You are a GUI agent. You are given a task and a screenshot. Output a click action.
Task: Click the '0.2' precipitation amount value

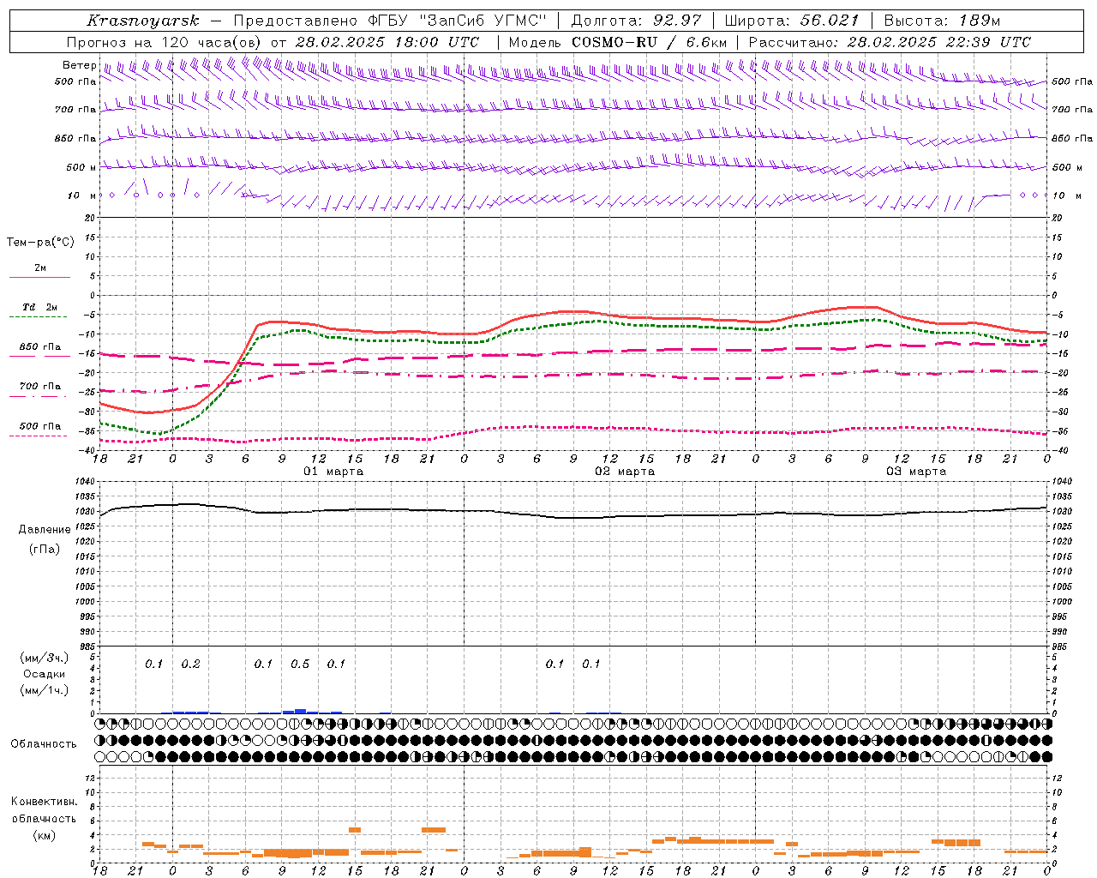pyautogui.click(x=190, y=664)
